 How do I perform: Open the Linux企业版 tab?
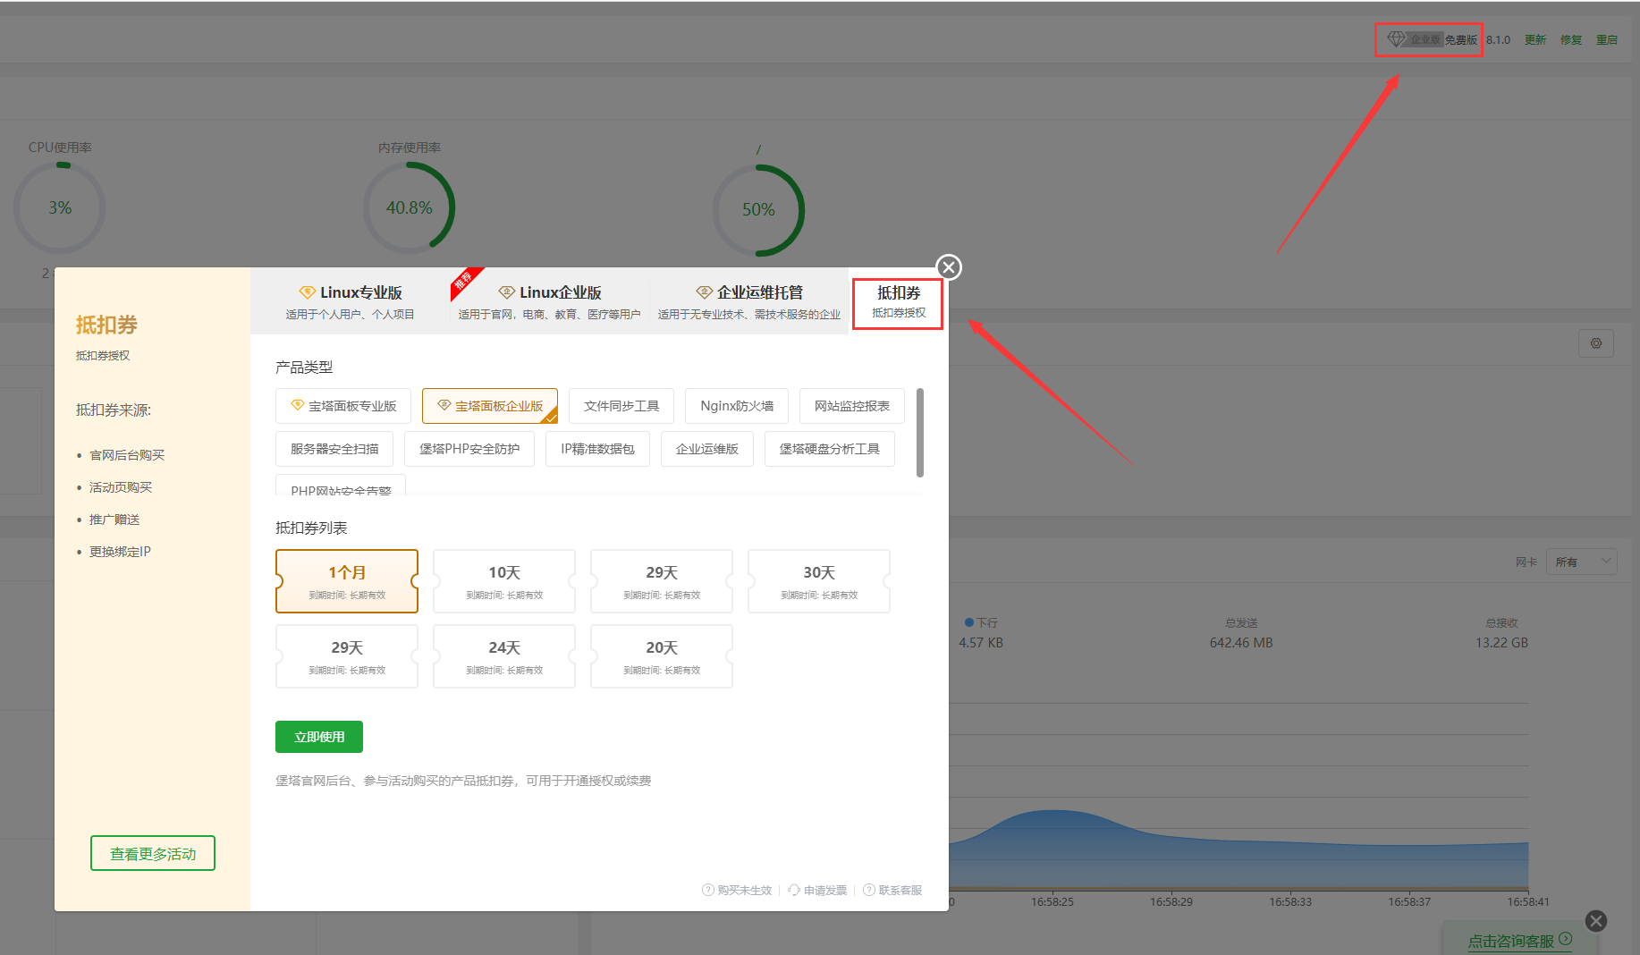click(549, 301)
